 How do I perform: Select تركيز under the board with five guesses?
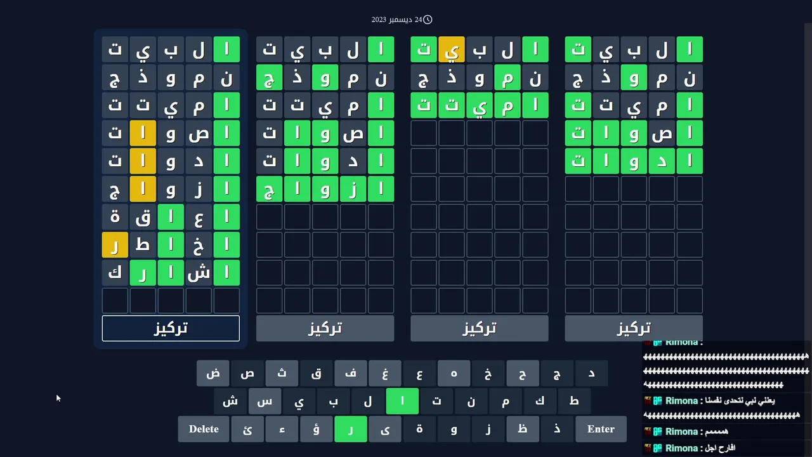(634, 328)
